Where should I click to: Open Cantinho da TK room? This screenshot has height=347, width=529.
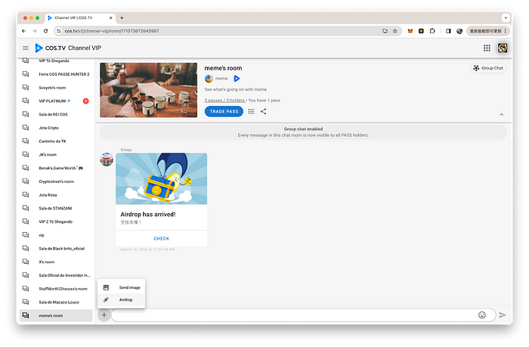pos(56,141)
